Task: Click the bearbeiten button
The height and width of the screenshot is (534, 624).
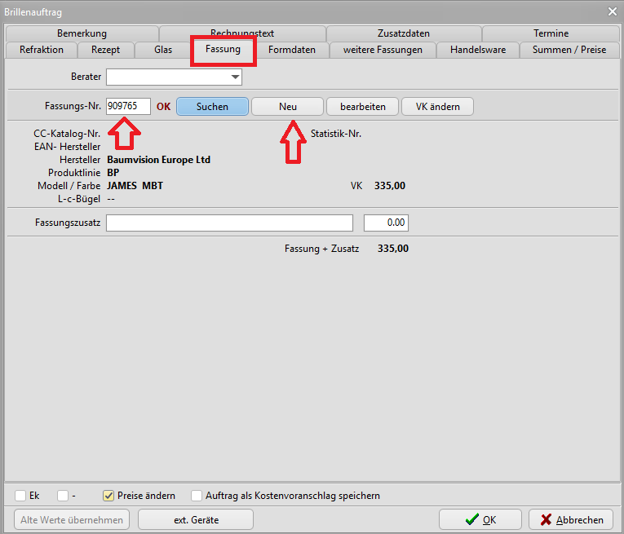Action: (x=362, y=107)
